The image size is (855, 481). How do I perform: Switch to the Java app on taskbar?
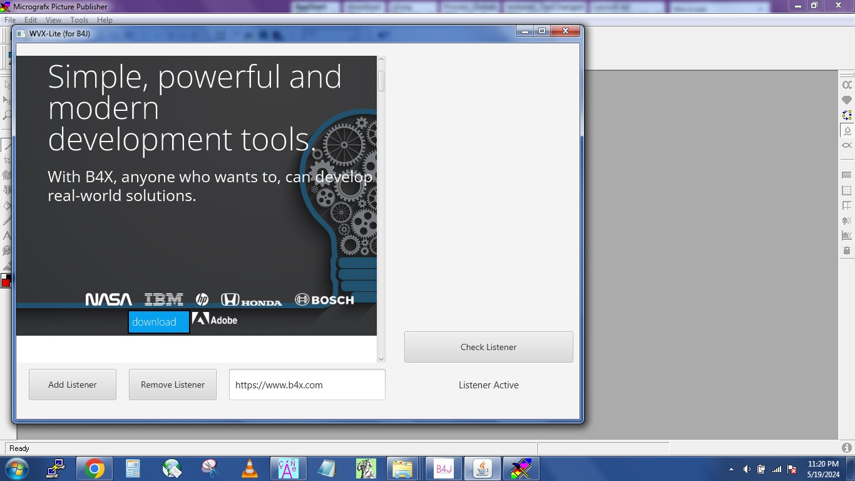[x=483, y=468]
